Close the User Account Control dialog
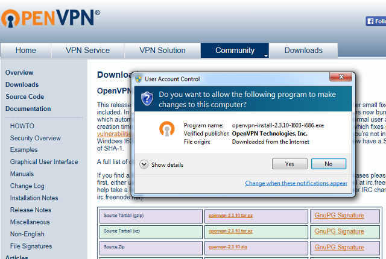Image resolution: width=386 pixels, height=259 pixels. pos(341,76)
